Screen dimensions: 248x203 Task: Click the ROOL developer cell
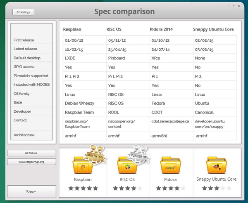128,112
